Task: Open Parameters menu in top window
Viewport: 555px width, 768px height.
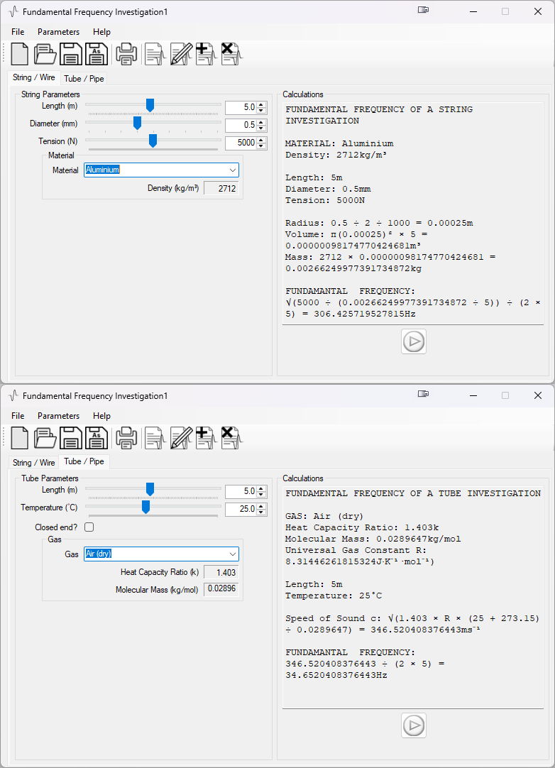Action: pos(58,32)
